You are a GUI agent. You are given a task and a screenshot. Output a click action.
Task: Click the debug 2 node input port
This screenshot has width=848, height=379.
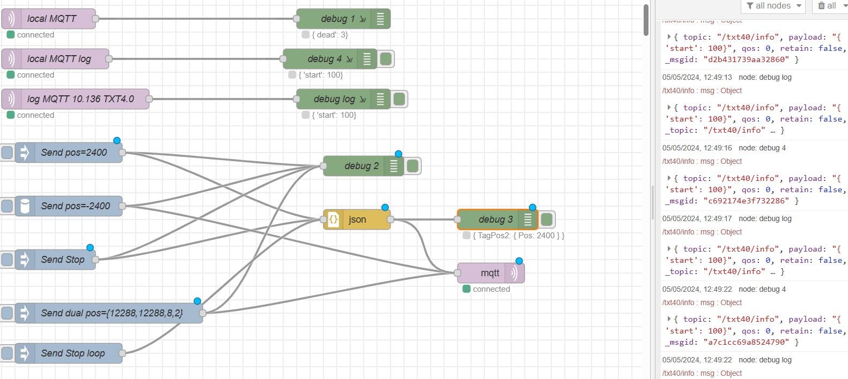(323, 166)
